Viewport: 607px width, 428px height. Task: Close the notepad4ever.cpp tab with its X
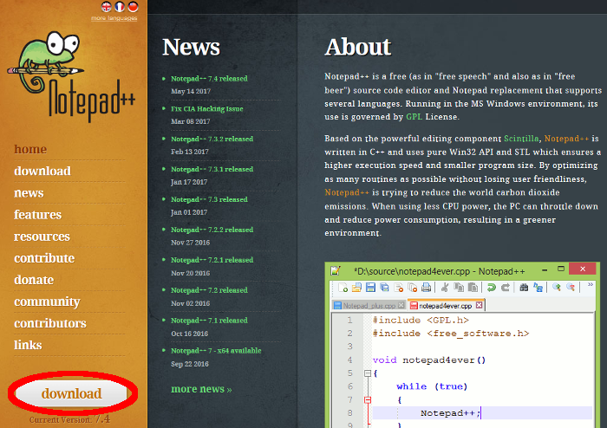tap(480, 305)
